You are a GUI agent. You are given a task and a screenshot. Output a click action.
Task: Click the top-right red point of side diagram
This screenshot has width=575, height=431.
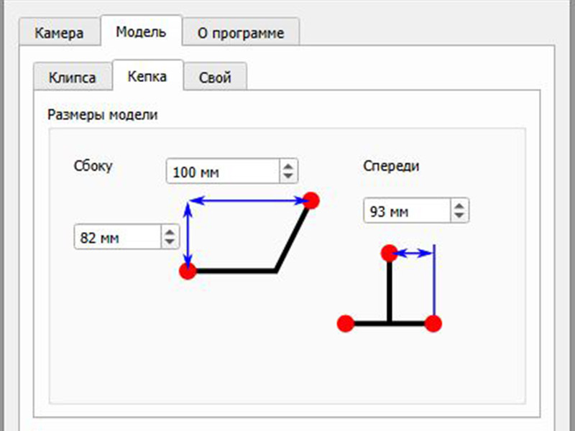coord(310,200)
